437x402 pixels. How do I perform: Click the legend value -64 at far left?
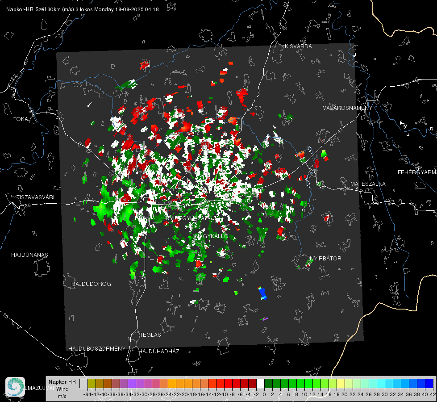pyautogui.click(x=87, y=394)
